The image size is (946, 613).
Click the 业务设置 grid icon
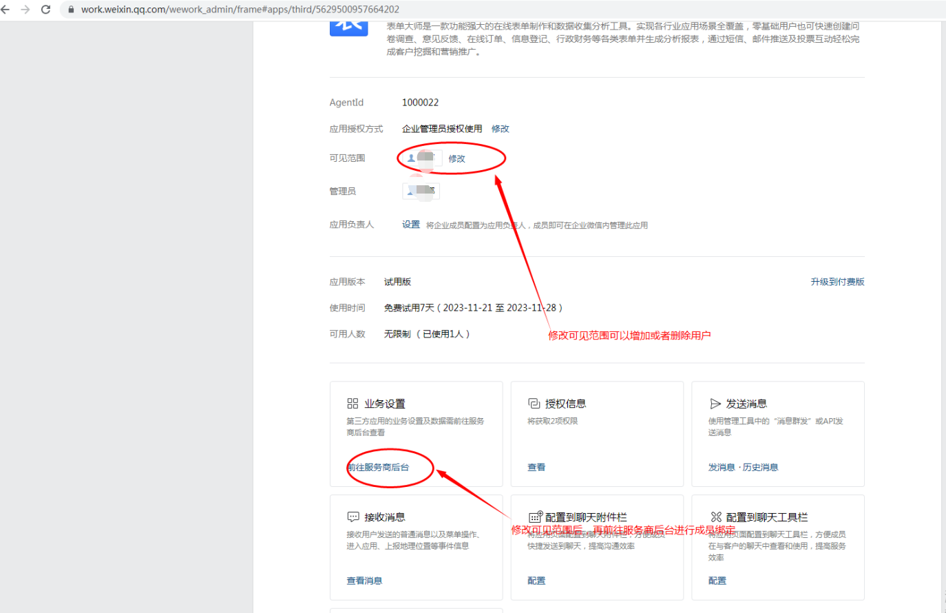[353, 404]
